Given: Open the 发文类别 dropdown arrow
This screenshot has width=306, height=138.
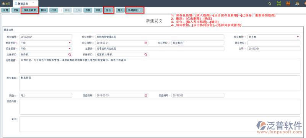Looking at the screenshot, I should click(x=298, y=37).
